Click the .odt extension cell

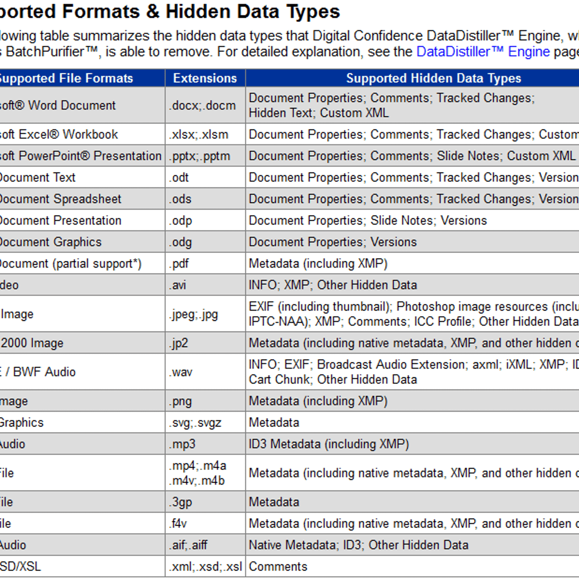(205, 177)
